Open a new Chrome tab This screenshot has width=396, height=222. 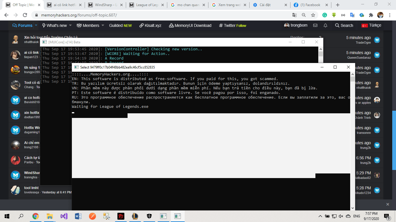click(337, 5)
